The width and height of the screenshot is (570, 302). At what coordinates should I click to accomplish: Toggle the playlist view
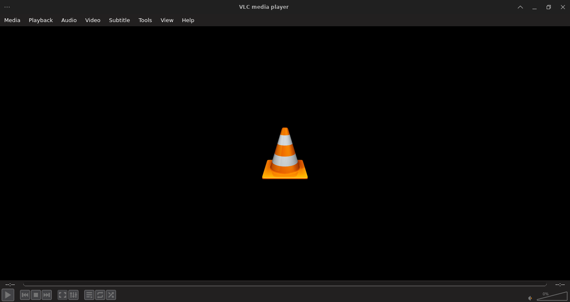click(89, 295)
